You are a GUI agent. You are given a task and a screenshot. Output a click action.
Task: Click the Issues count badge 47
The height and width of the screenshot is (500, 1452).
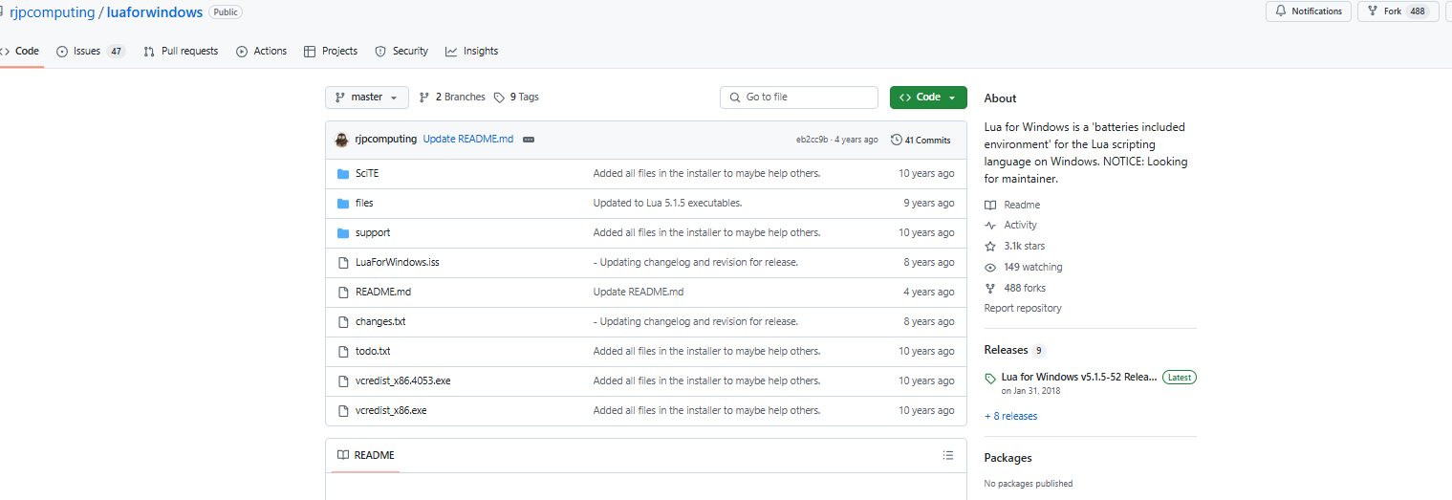pos(116,52)
